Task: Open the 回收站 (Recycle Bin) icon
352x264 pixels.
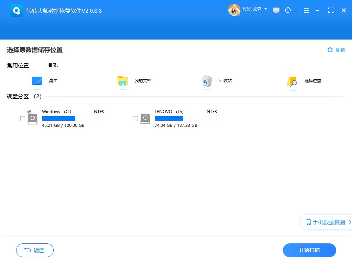Action: coord(207,81)
